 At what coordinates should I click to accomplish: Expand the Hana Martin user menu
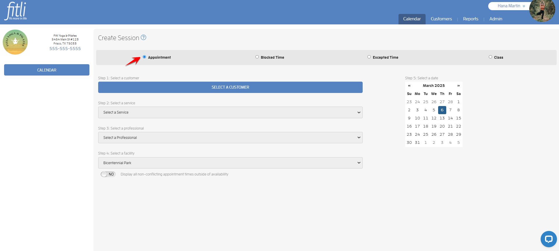(x=511, y=6)
